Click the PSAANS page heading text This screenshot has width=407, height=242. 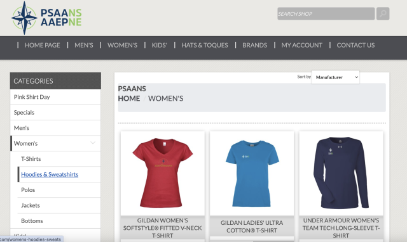click(132, 89)
